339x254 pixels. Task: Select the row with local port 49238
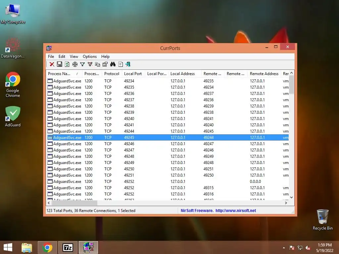168,106
